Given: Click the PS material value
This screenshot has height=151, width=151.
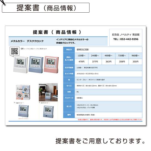Looking at the screenshot, I should pos(78,92).
